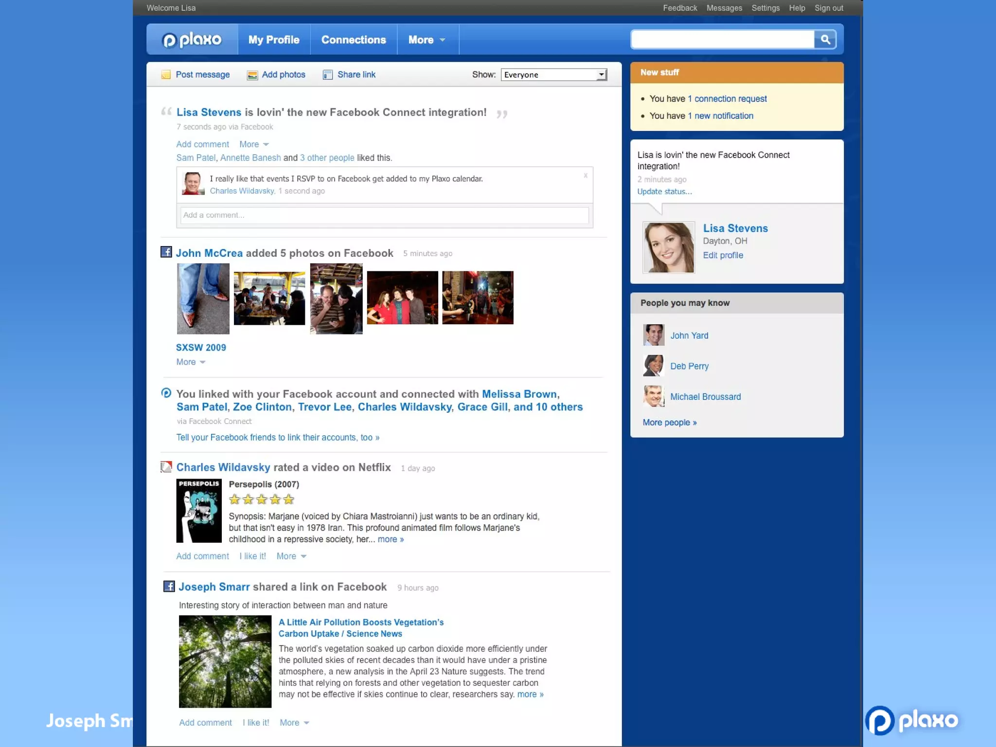Click Facebook icon beside John McCrea post
Image resolution: width=996 pixels, height=747 pixels.
[166, 252]
